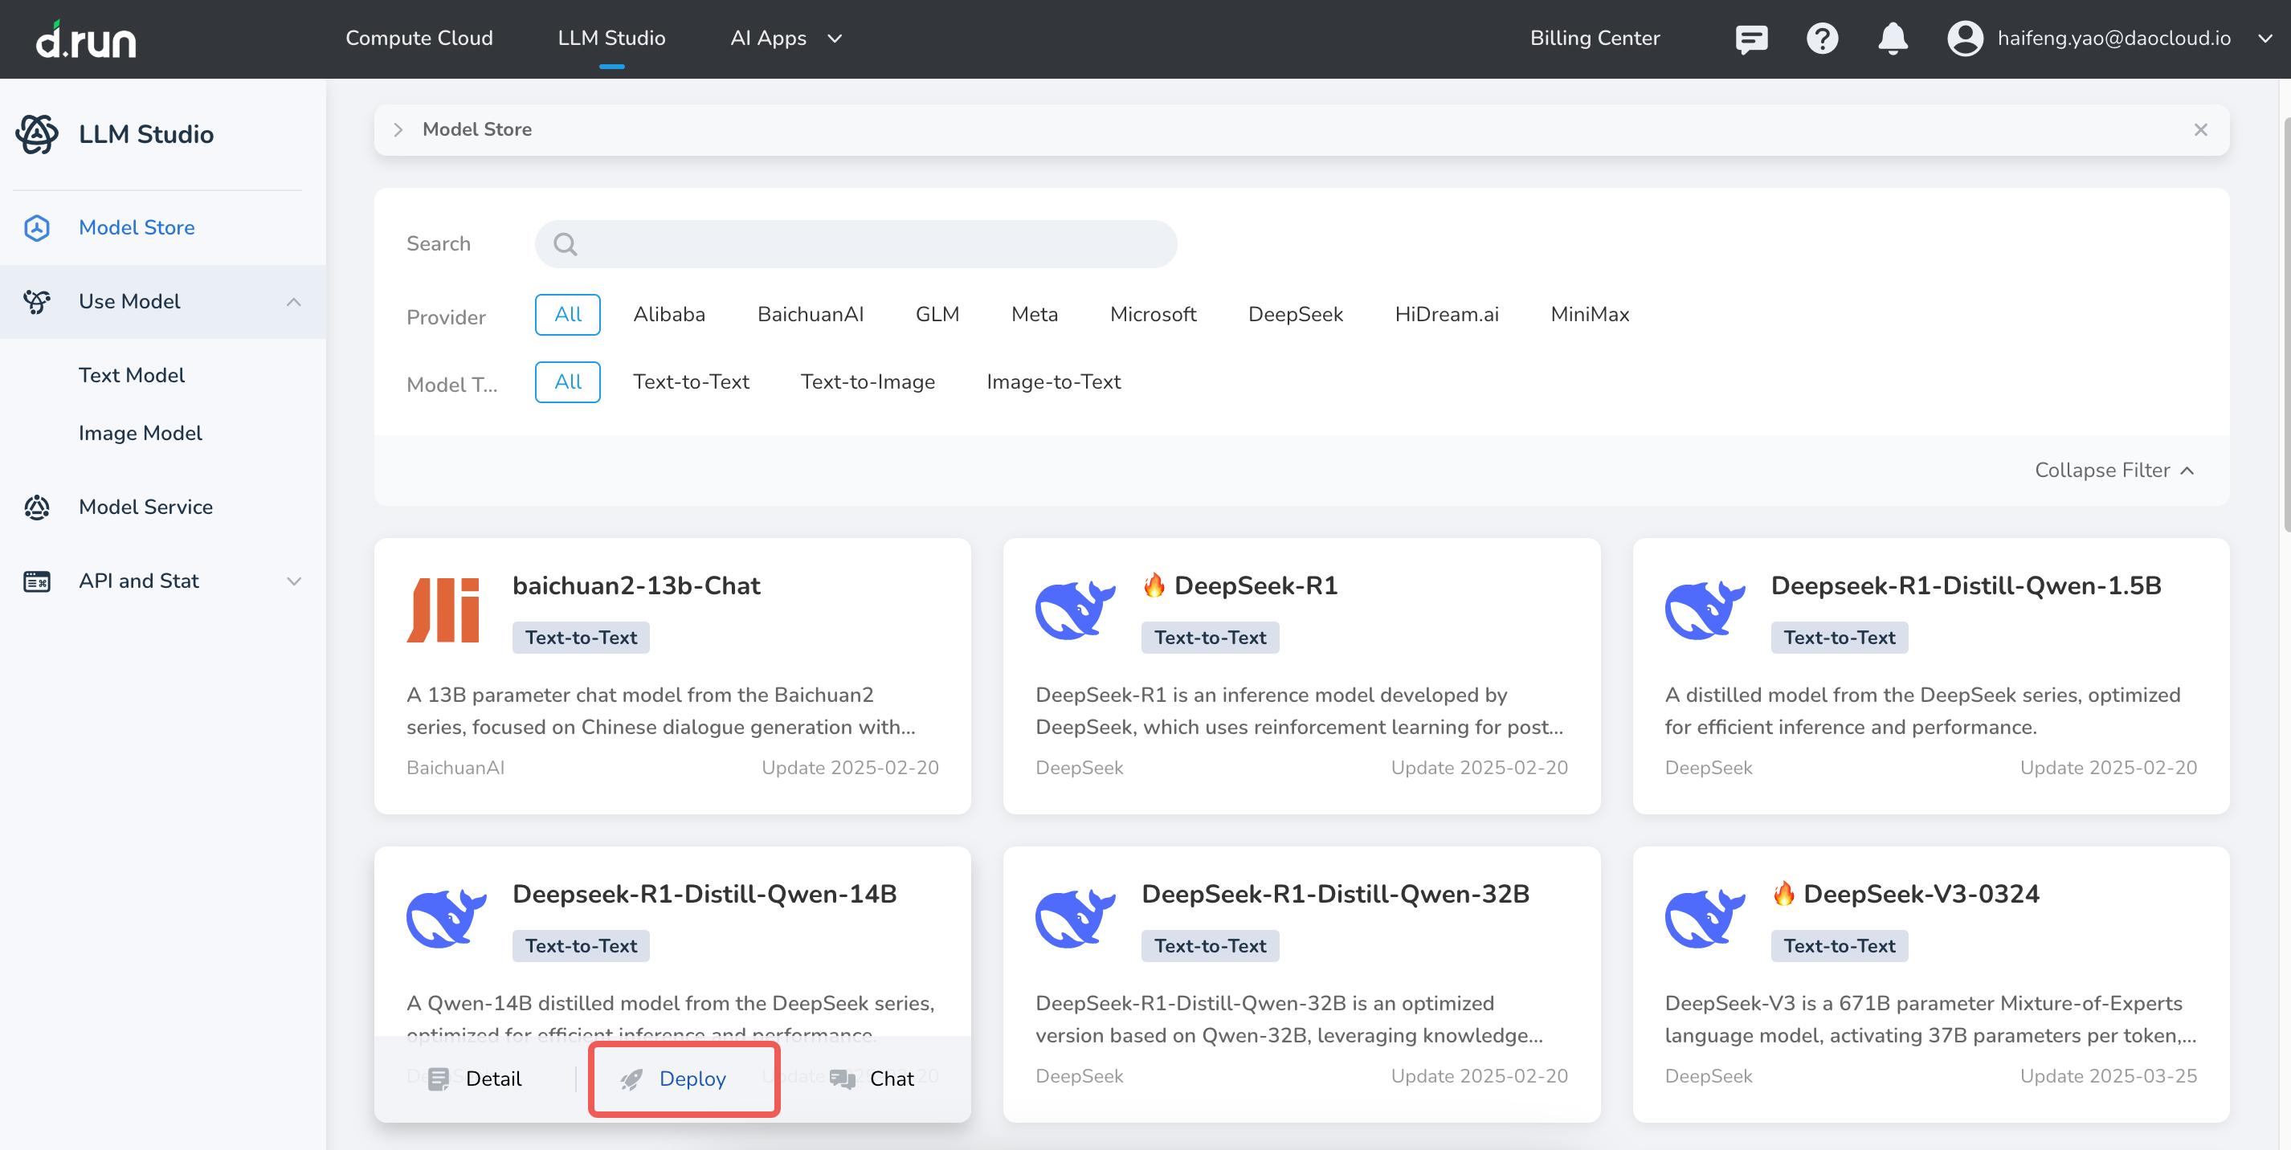Click the notification bell icon
This screenshot has width=2291, height=1150.
coord(1892,39)
